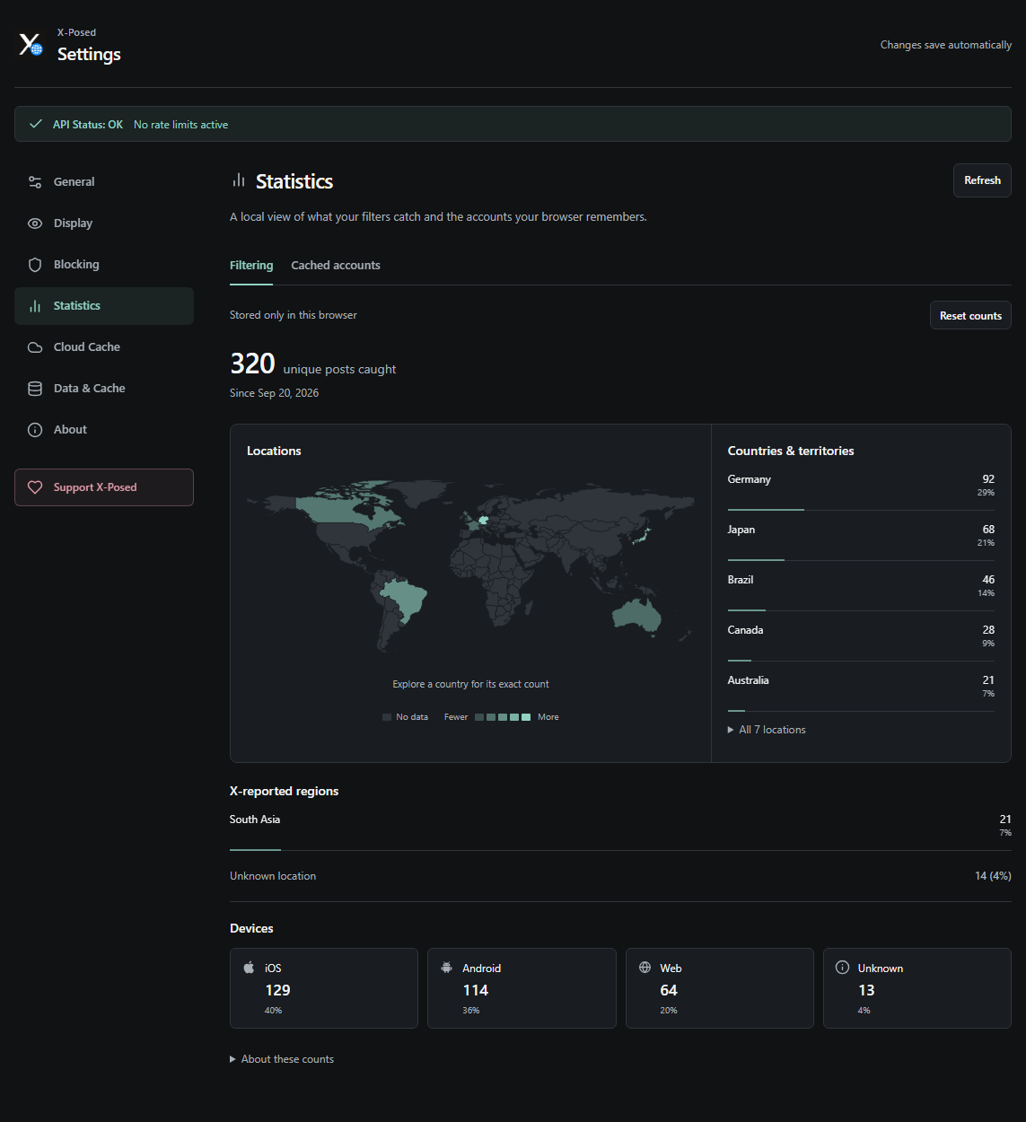Click the Reset counts button

(x=970, y=316)
